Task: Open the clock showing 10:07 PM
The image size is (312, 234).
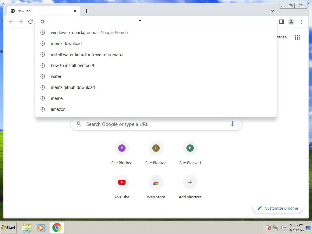Action: [296, 227]
